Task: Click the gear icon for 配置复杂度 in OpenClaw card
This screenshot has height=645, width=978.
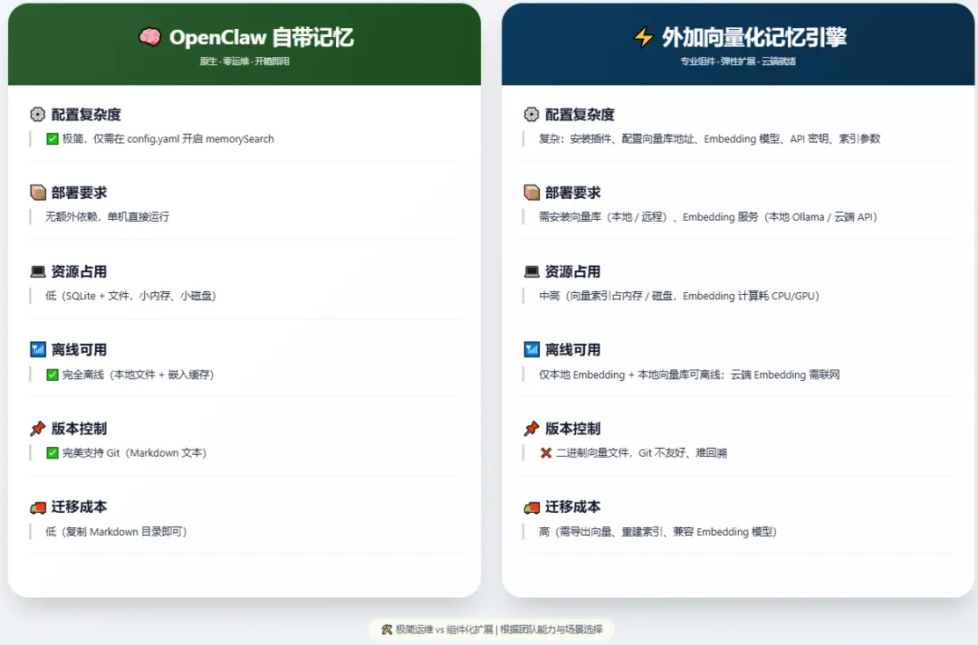Action: tap(38, 115)
